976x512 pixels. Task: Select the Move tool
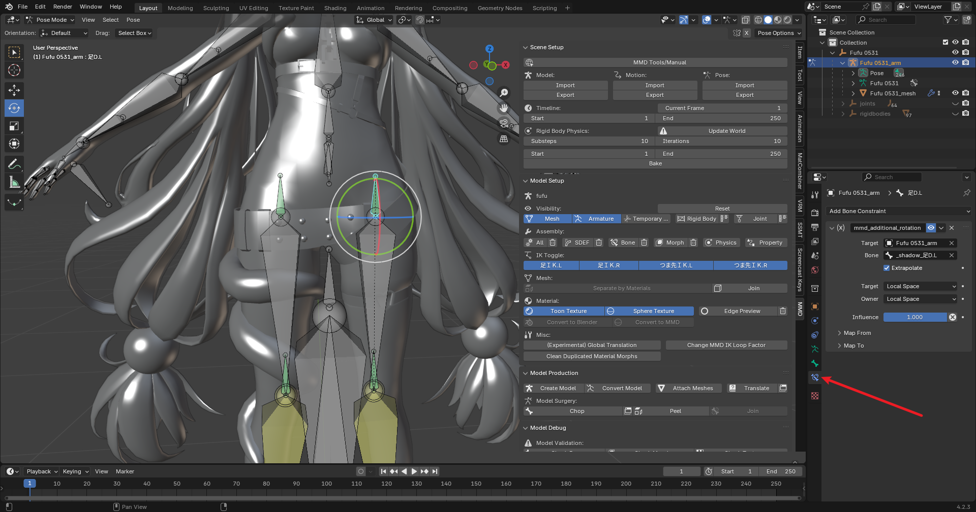[x=14, y=90]
